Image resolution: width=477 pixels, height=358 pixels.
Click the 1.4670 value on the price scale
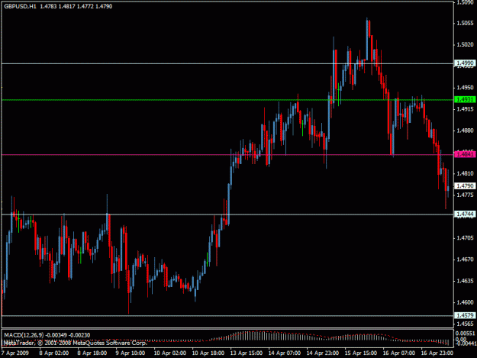(x=465, y=260)
